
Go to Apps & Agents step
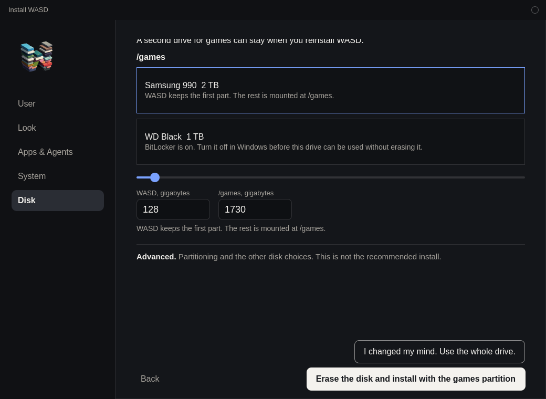point(57,152)
